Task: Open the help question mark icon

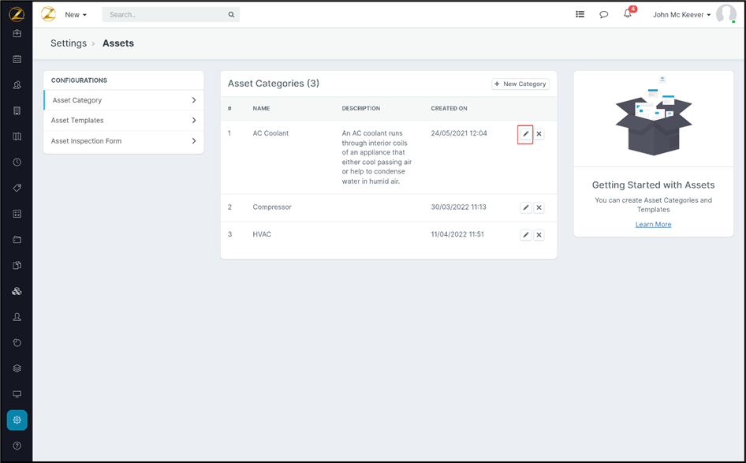Action: pos(17,446)
